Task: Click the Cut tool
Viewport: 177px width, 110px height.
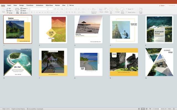Action: tap(9, 9)
